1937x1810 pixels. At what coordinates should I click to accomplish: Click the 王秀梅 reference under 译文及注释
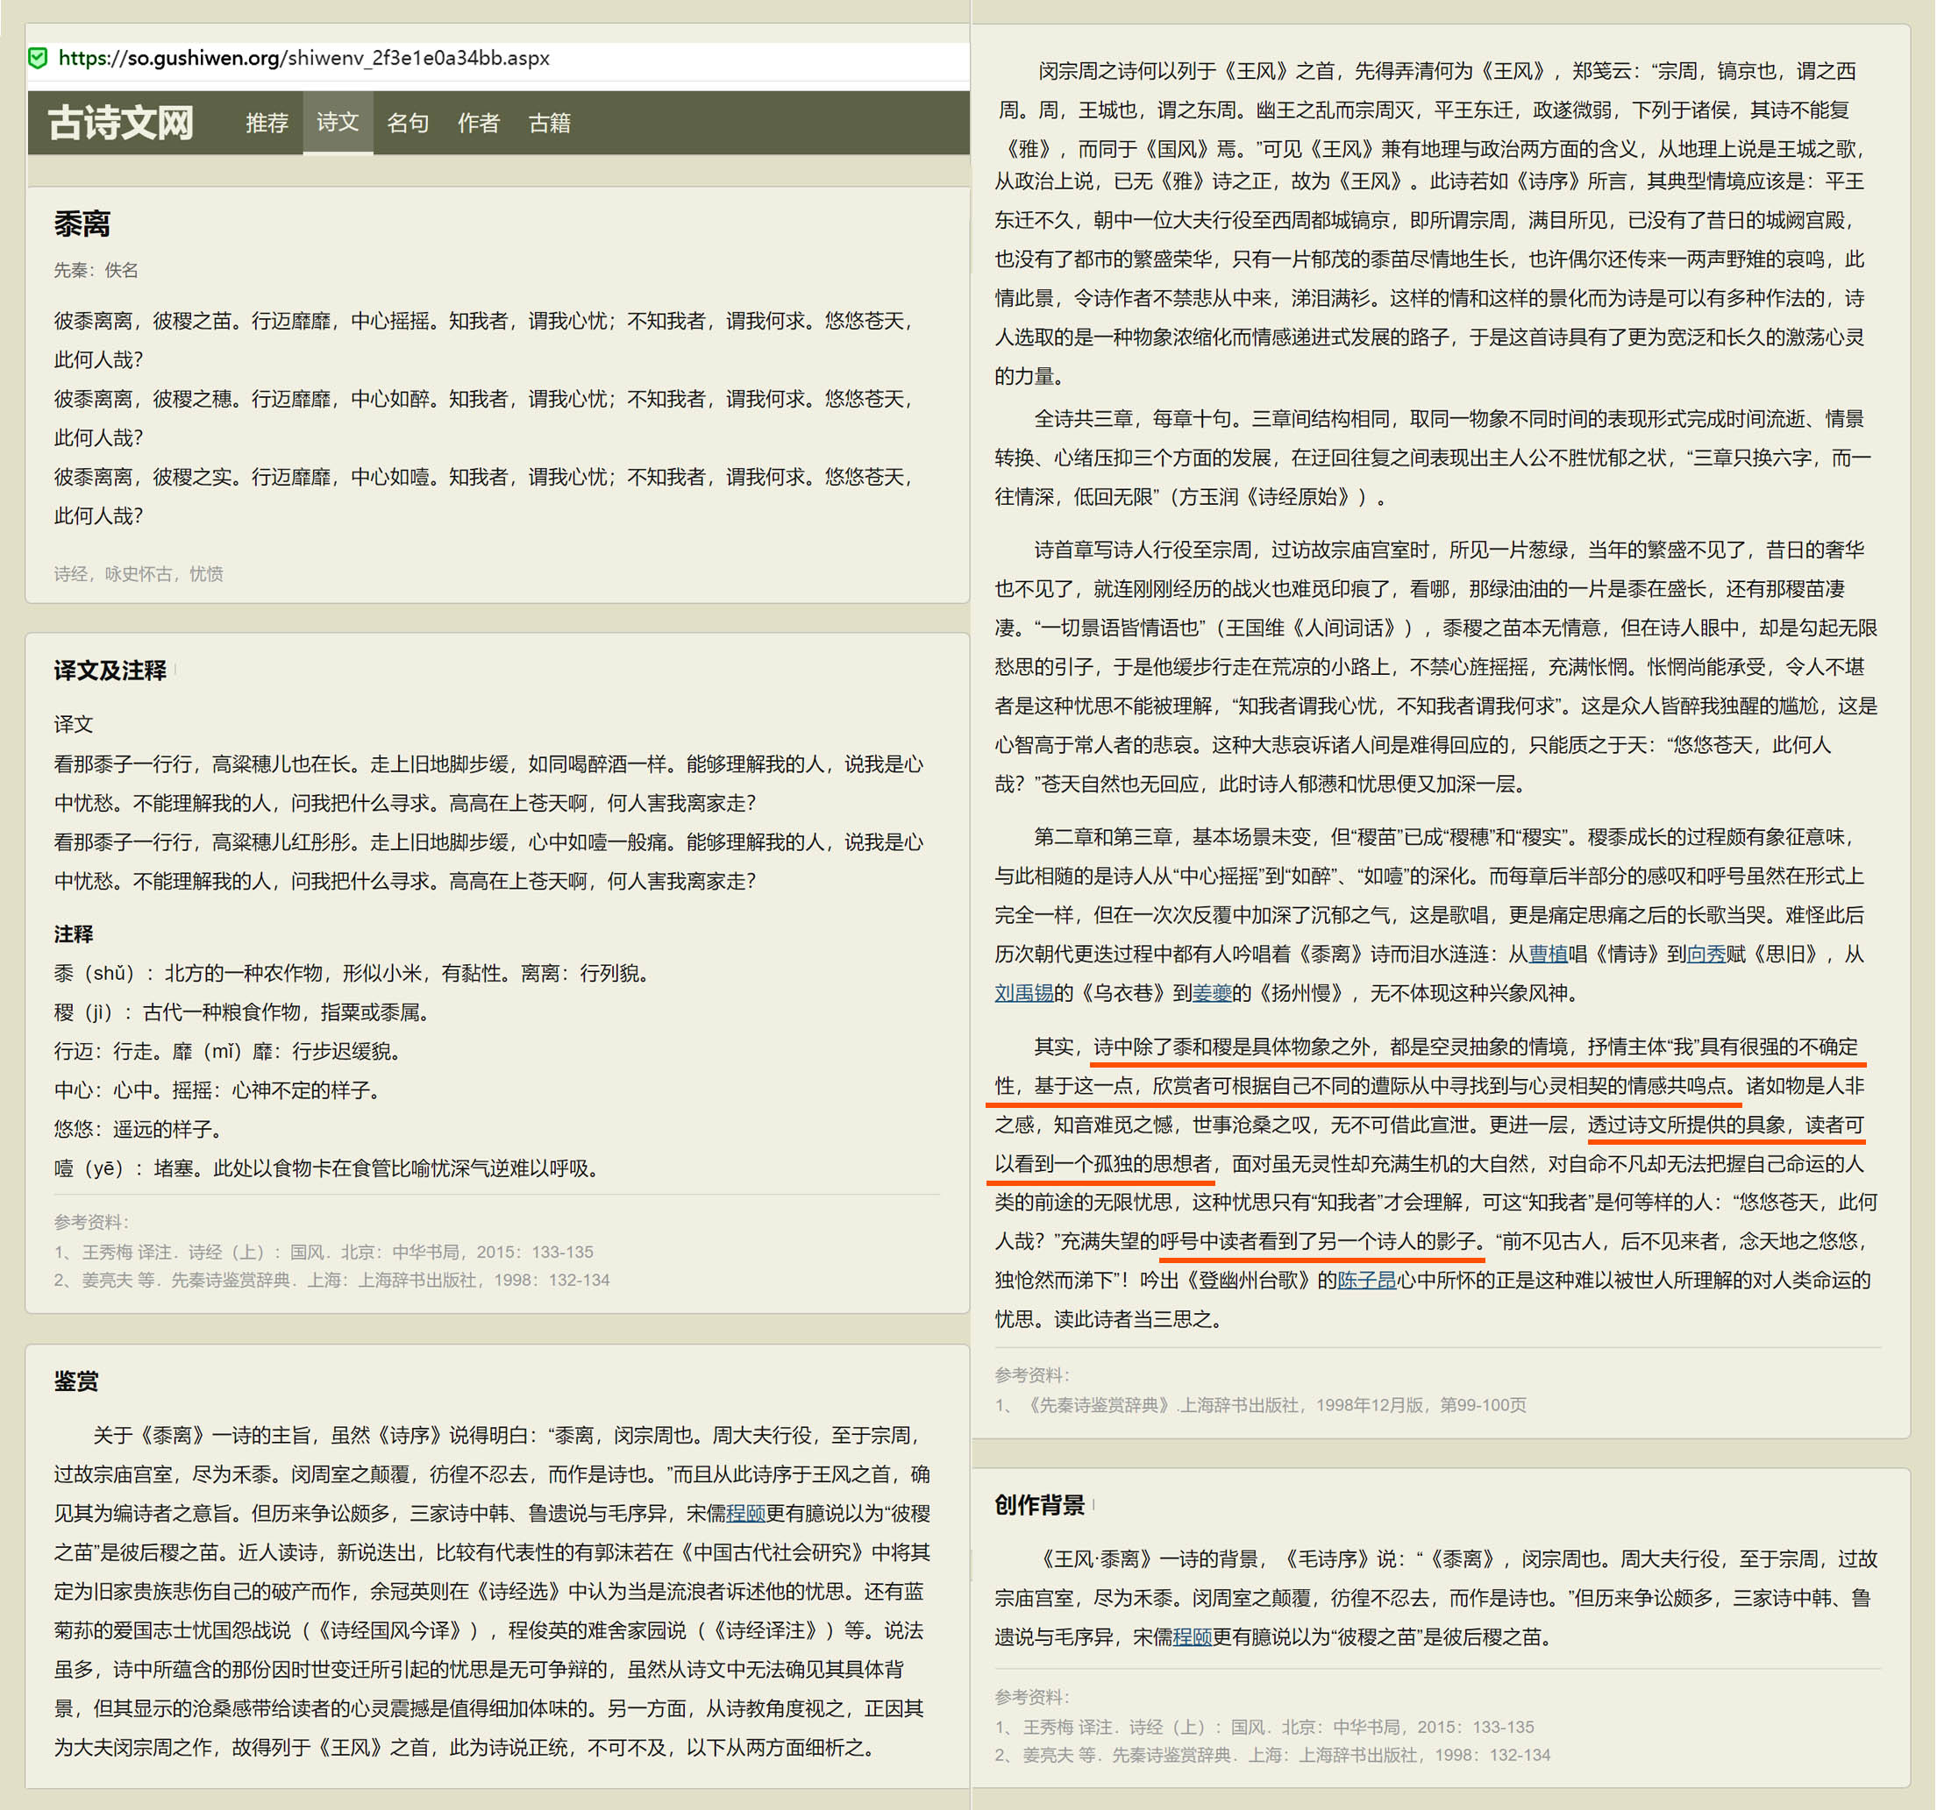coord(324,1252)
